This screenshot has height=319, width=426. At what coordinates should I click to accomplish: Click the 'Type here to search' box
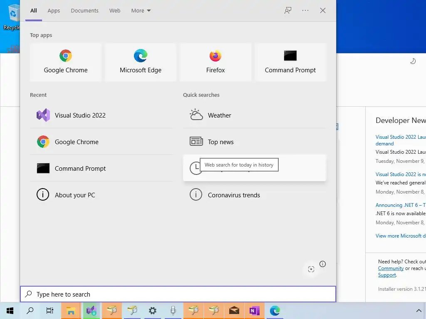(x=178, y=294)
